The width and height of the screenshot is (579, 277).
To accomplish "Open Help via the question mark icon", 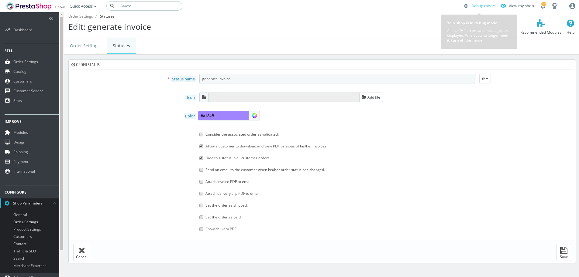I will 570,23.
